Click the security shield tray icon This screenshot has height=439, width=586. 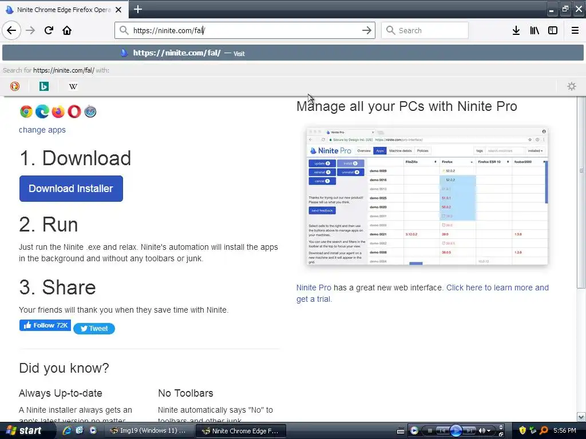(x=522, y=430)
